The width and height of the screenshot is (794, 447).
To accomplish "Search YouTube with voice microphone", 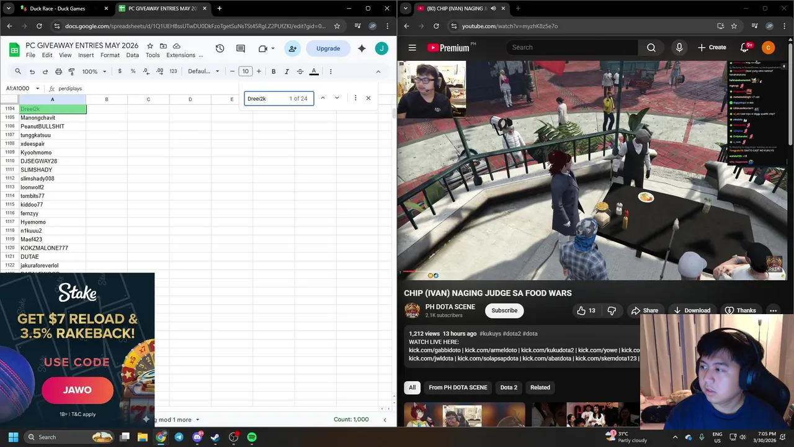I will (679, 47).
